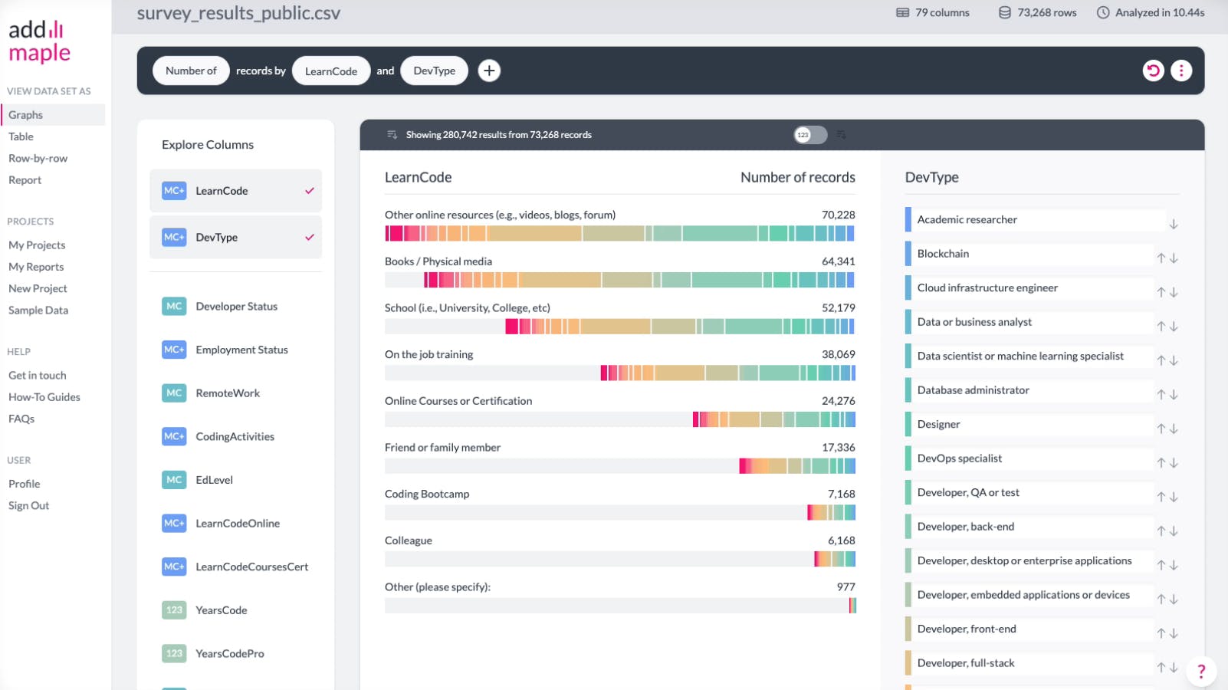This screenshot has width=1228, height=690.
Task: Open the DevType pill selector
Action: click(x=434, y=71)
